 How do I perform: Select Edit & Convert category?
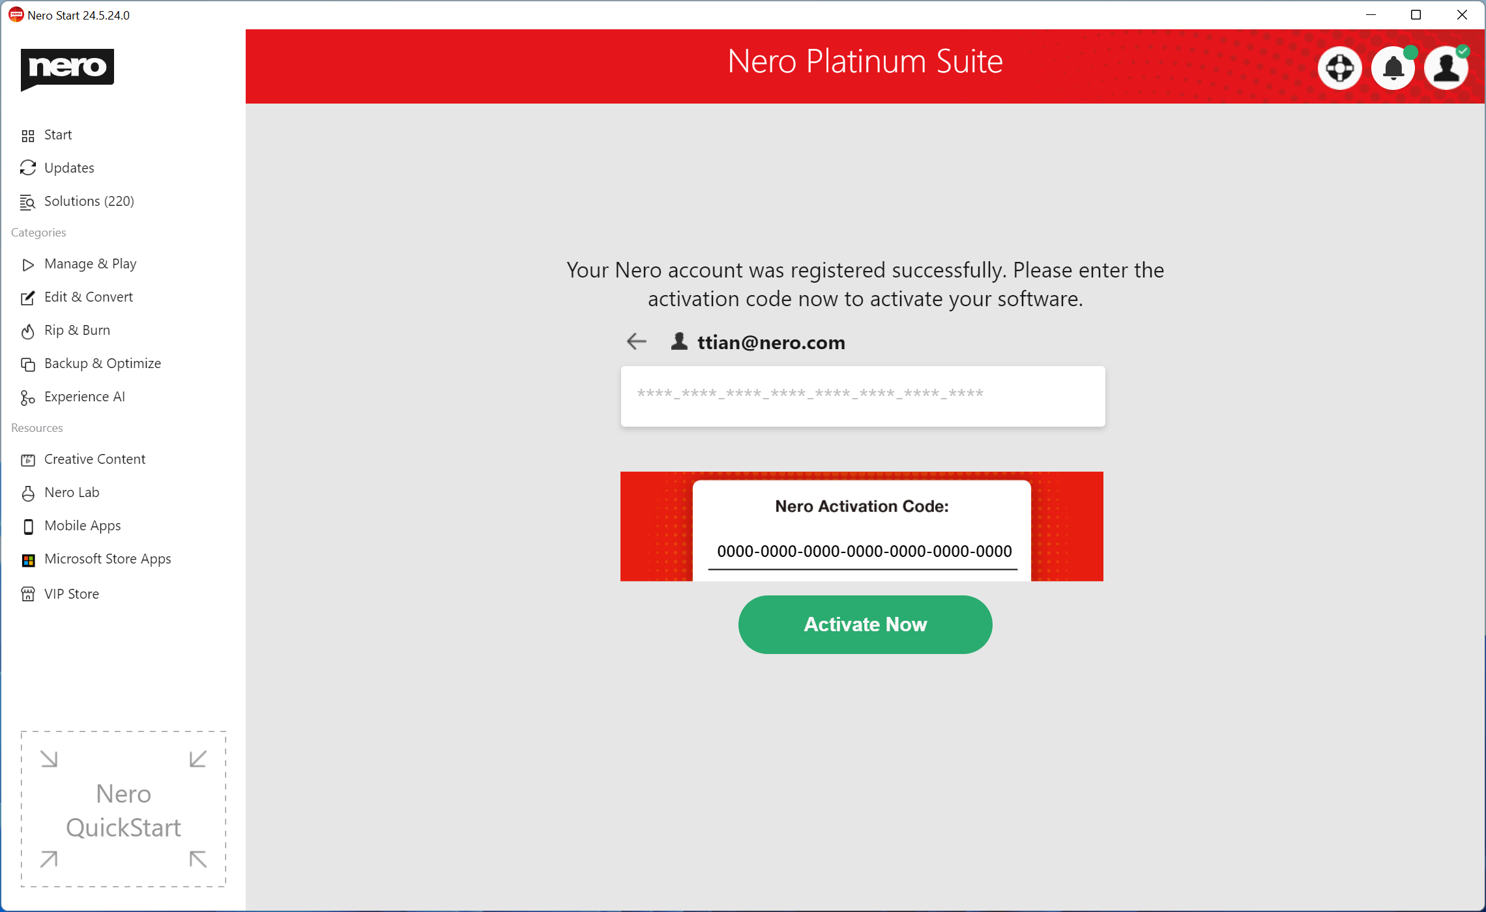tap(88, 297)
